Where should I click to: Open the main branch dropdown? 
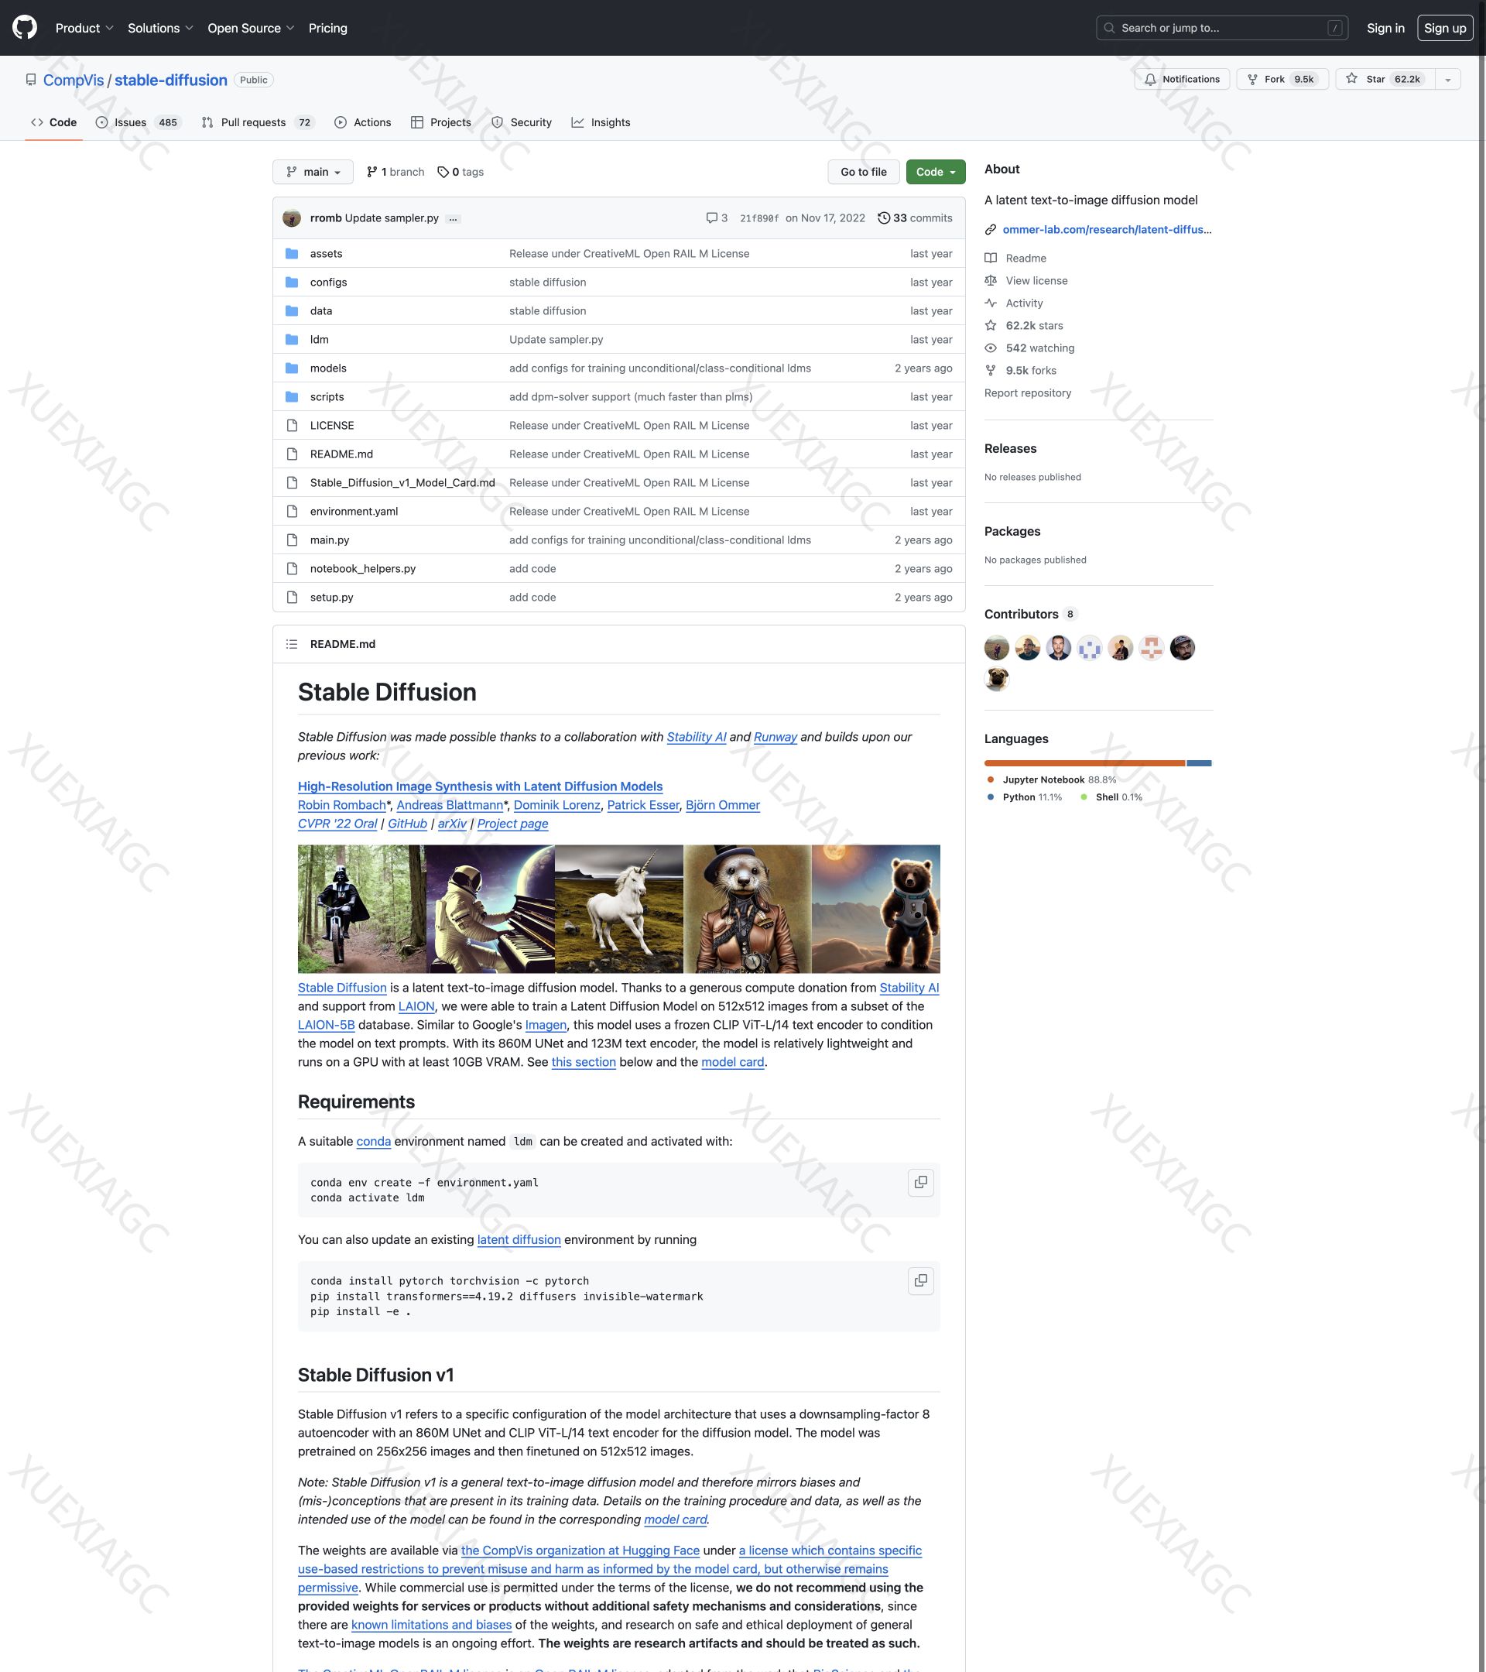(313, 172)
